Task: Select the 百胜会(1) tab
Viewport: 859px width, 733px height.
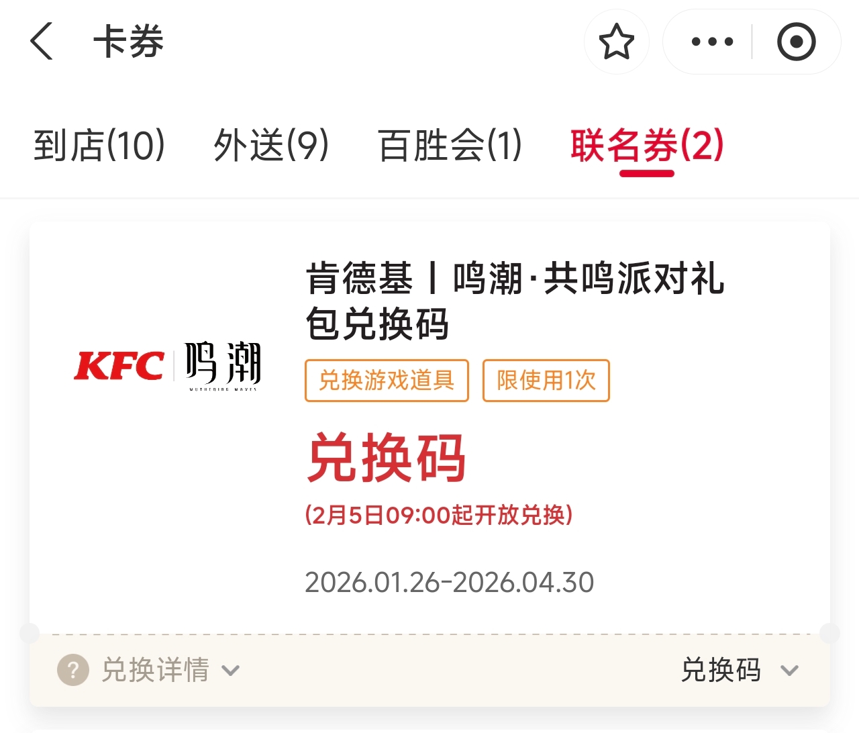Action: [450, 146]
